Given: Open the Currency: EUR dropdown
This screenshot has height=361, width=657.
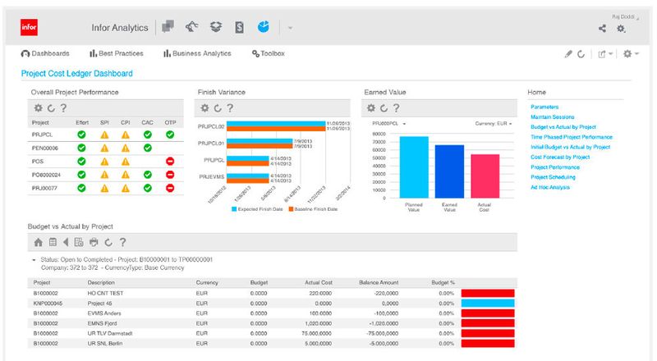Looking at the screenshot, I should [494, 124].
